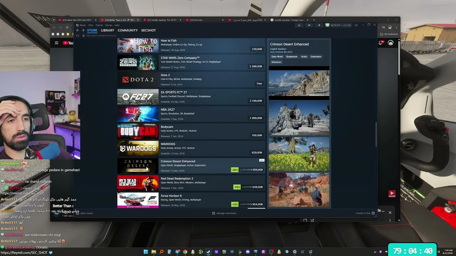
Task: Open All Bookmarks folder in browser
Action: [x=389, y=34]
